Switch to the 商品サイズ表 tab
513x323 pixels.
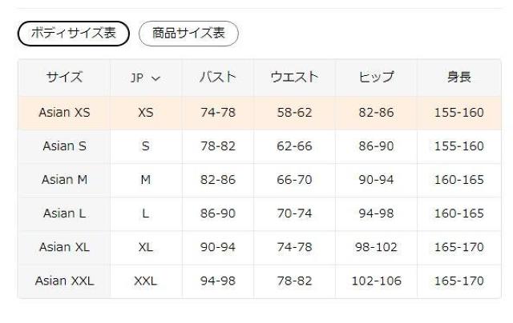tap(188, 33)
